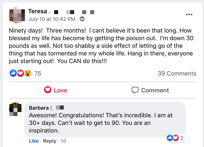Reply to Barbara's comment

point(49,141)
